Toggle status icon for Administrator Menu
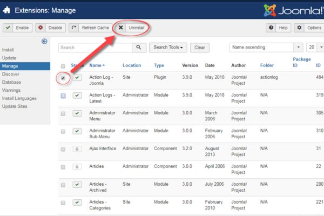This screenshot has height=216, width=324. click(77, 113)
